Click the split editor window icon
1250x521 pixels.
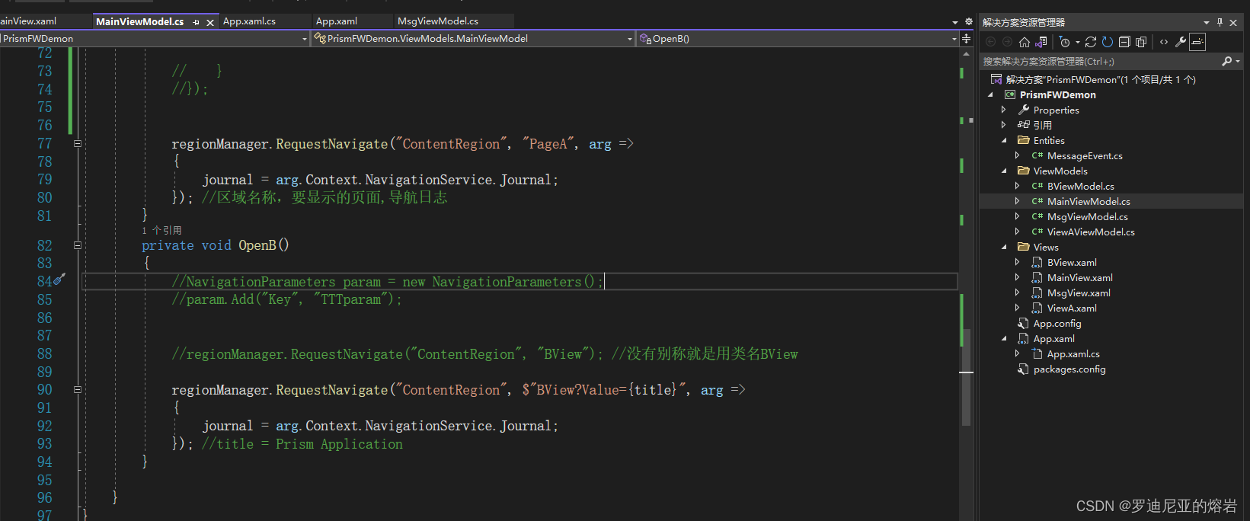click(x=967, y=38)
